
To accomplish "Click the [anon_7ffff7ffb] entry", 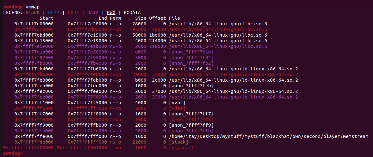I will [x=191, y=131].
